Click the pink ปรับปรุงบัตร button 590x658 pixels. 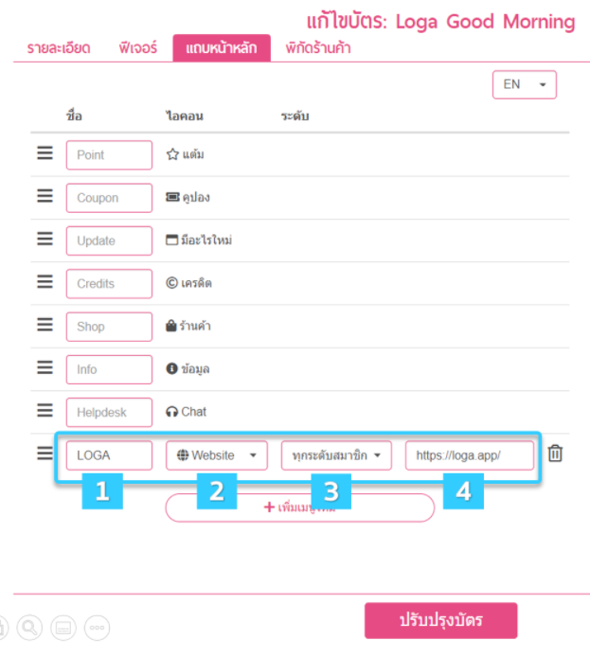440,621
